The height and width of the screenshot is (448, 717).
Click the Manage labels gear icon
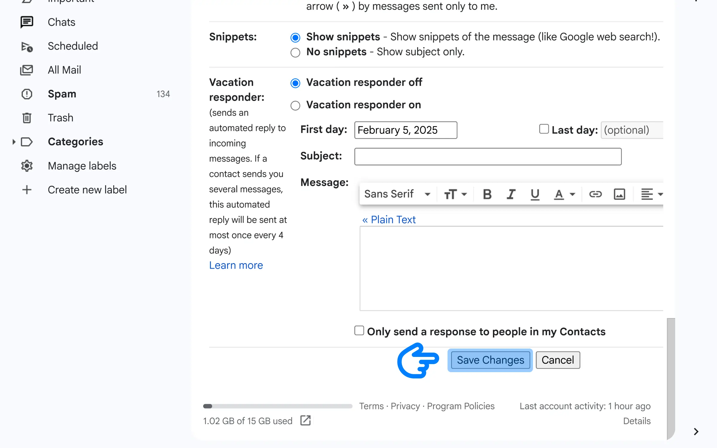click(x=27, y=166)
